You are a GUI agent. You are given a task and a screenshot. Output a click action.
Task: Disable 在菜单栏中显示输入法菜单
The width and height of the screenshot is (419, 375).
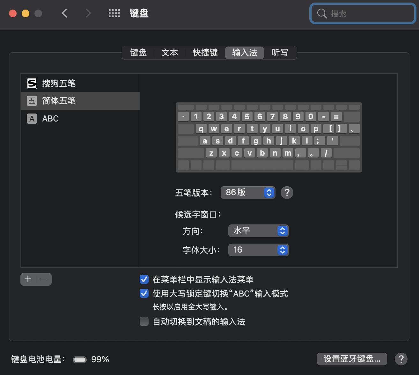click(x=144, y=279)
